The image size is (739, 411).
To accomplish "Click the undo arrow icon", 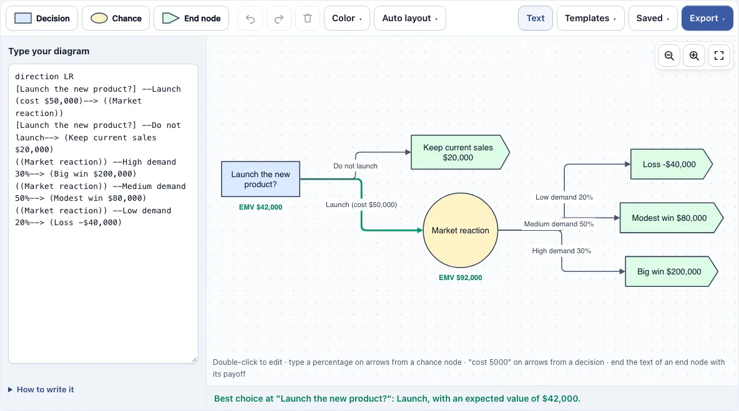I will [250, 18].
